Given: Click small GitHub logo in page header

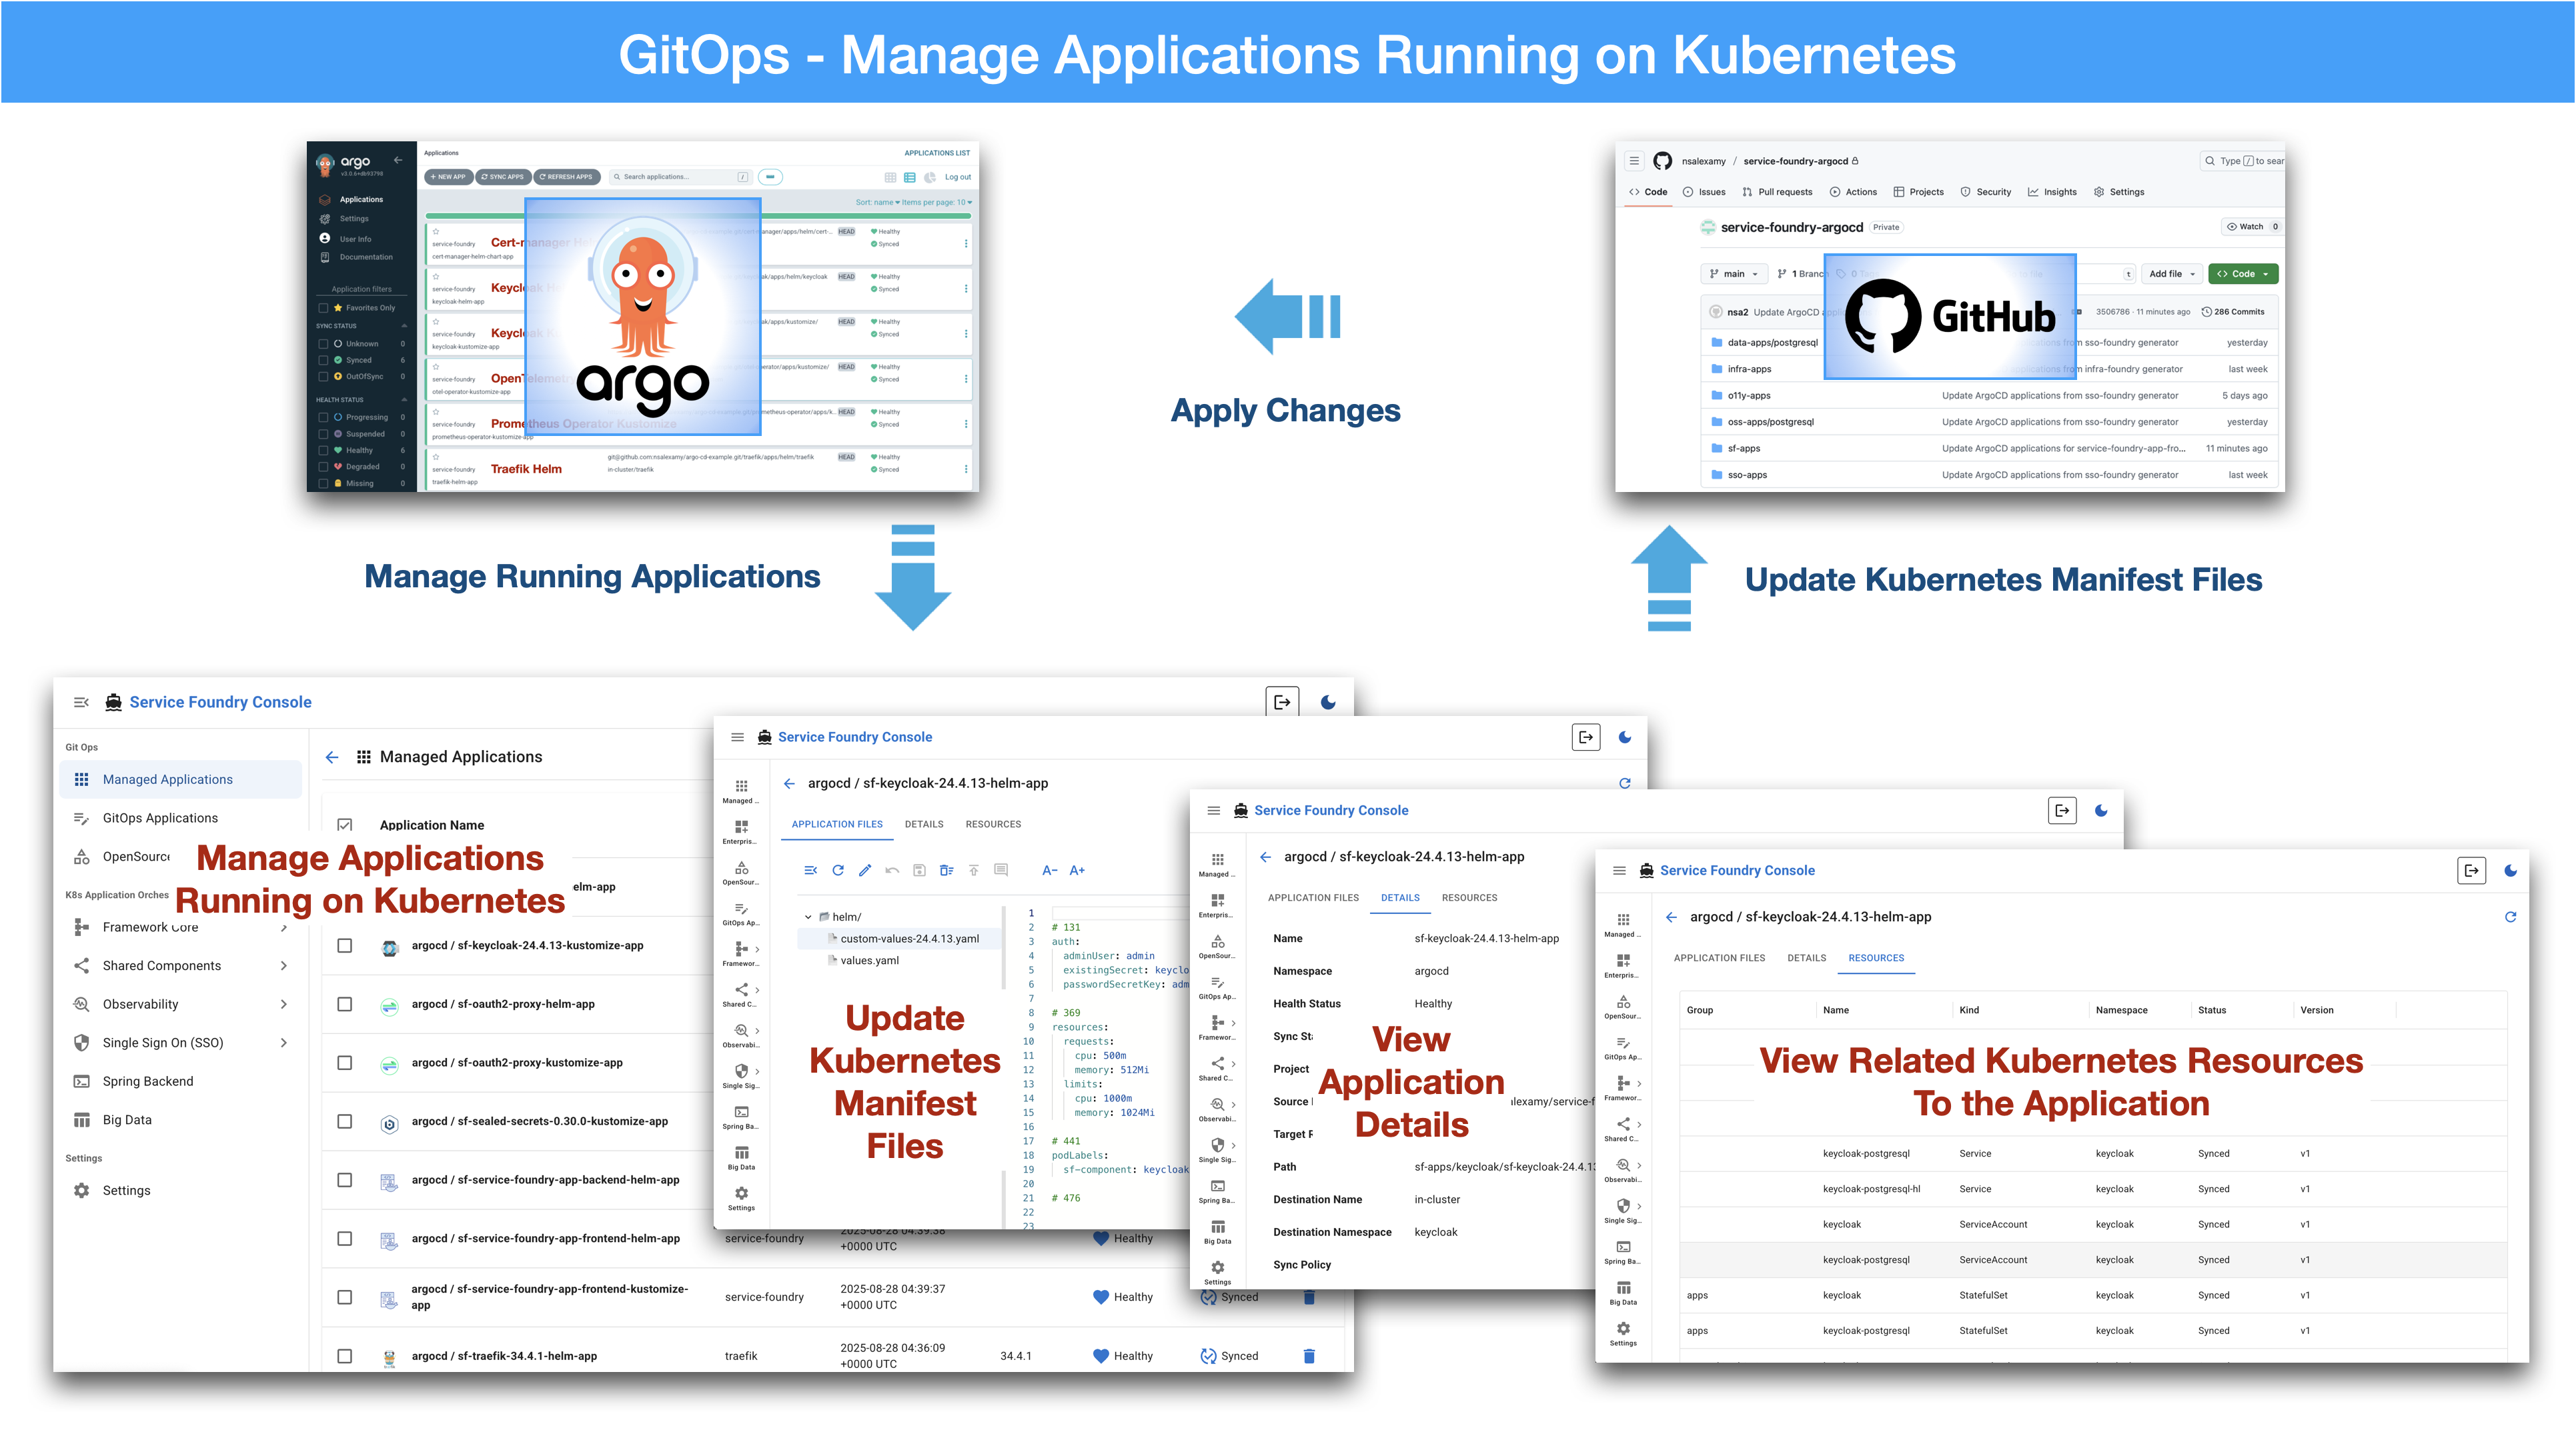Looking at the screenshot, I should [1662, 161].
